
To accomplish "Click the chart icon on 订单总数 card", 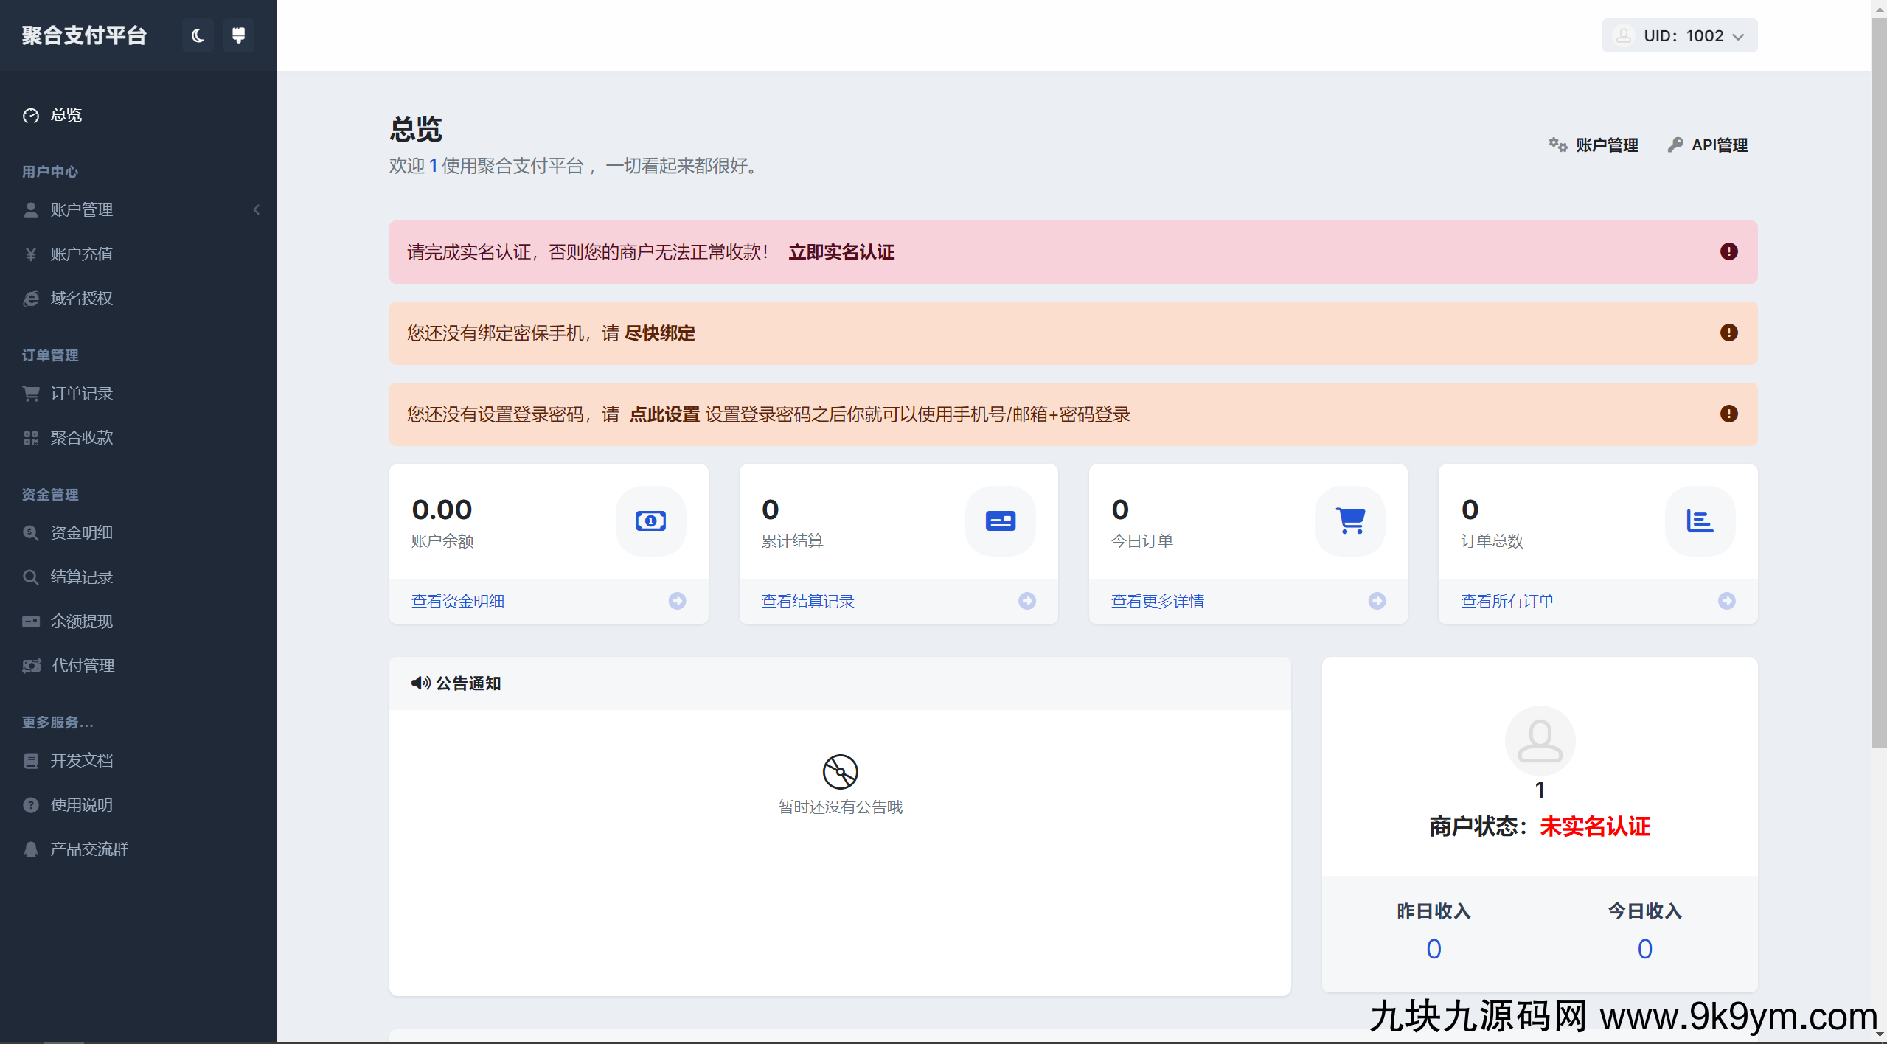I will tap(1700, 521).
